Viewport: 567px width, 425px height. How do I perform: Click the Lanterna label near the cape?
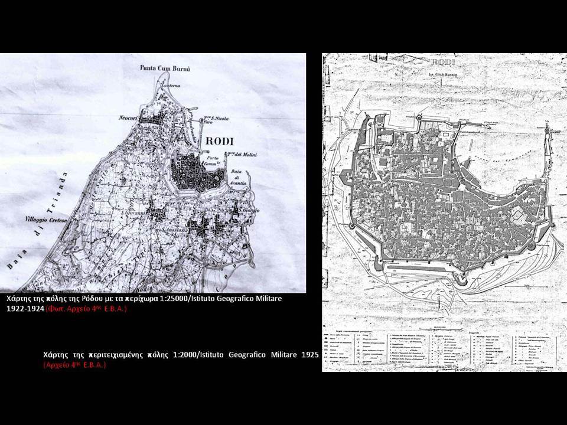click(171, 86)
